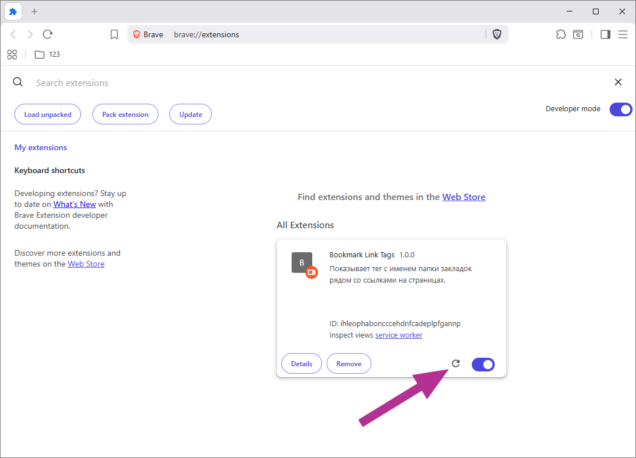The image size is (636, 458).
Task: Toggle the browser sidebar panel
Action: point(605,34)
